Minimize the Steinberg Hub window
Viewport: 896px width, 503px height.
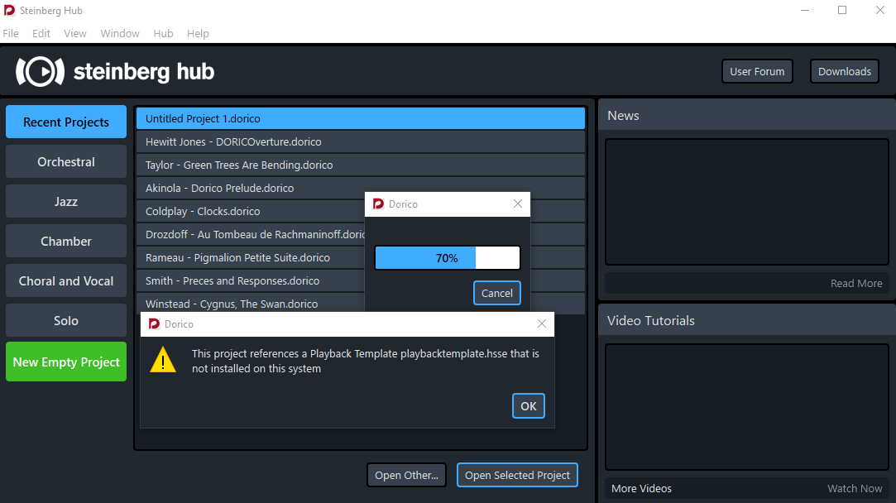pos(804,10)
